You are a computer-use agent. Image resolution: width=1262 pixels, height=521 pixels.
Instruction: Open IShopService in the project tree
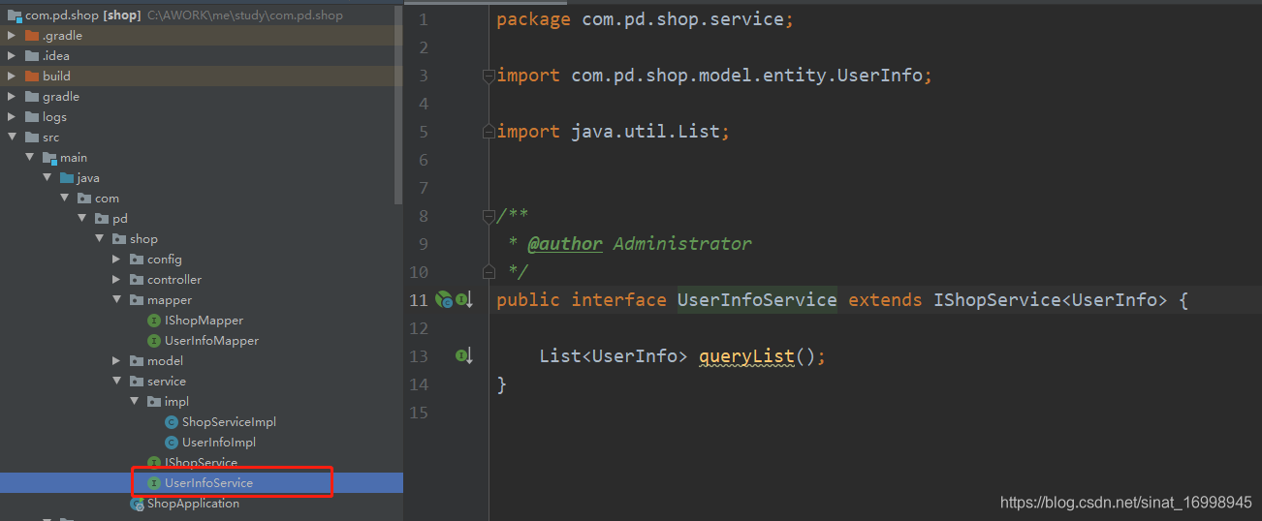click(201, 463)
